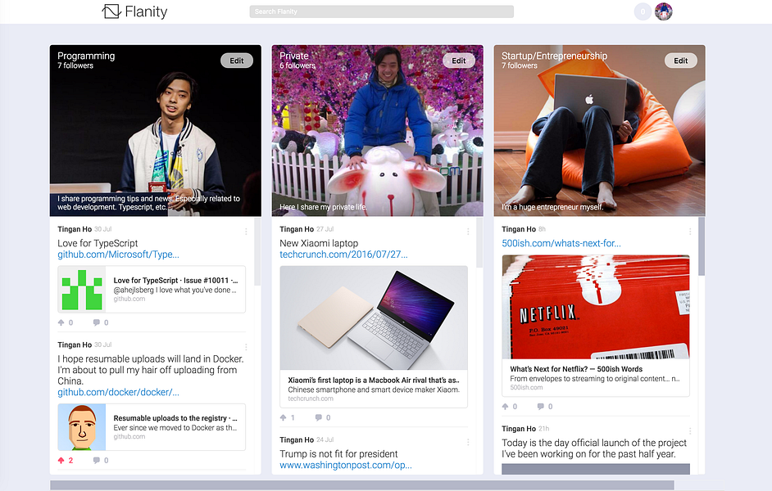Screen dimensions: 772x491
Task: Upvote the What's Next for Netflix post
Action: pos(510,407)
